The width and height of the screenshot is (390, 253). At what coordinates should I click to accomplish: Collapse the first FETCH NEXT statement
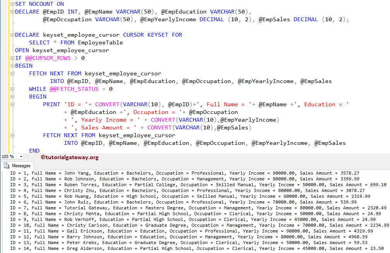point(12,73)
